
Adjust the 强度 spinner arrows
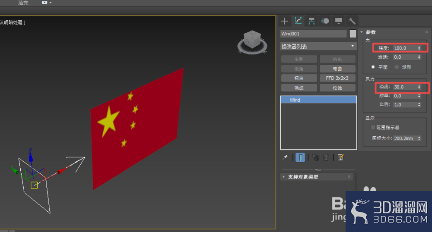(x=419, y=48)
